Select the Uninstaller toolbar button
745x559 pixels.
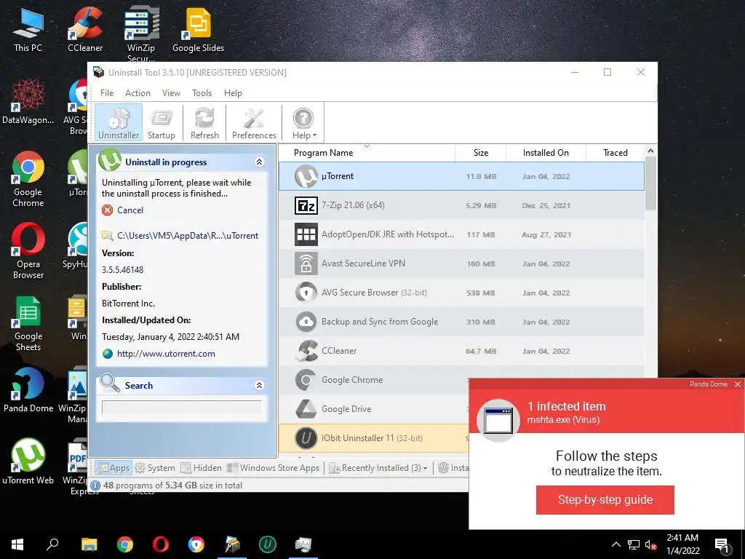pos(119,122)
